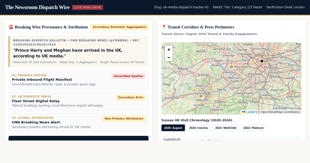Click the OpenStreetMap contributors attribution text
Screen dimensions: 310x163
(x=279, y=112)
